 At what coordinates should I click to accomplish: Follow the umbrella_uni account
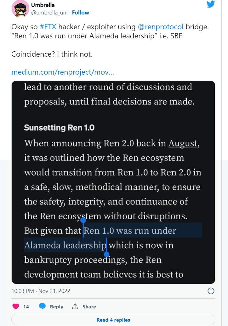click(81, 13)
